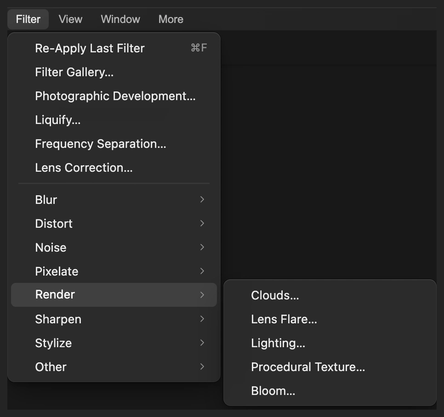Open the View menu
The width and height of the screenshot is (444, 417).
(70, 19)
